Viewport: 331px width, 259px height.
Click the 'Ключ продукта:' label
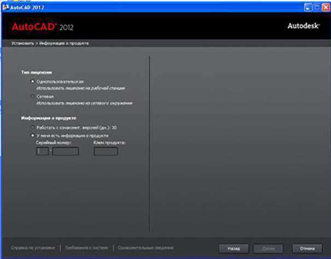[109, 143]
